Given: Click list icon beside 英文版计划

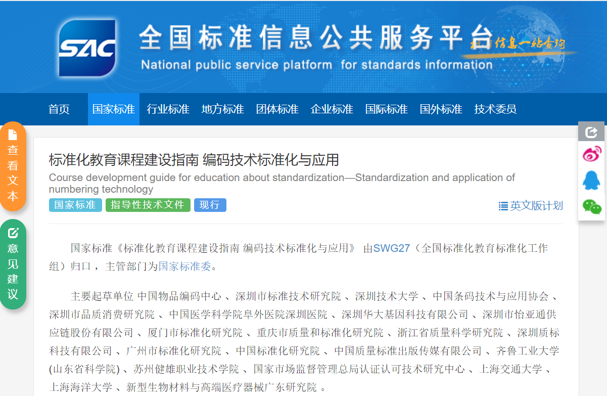Looking at the screenshot, I should (x=503, y=206).
